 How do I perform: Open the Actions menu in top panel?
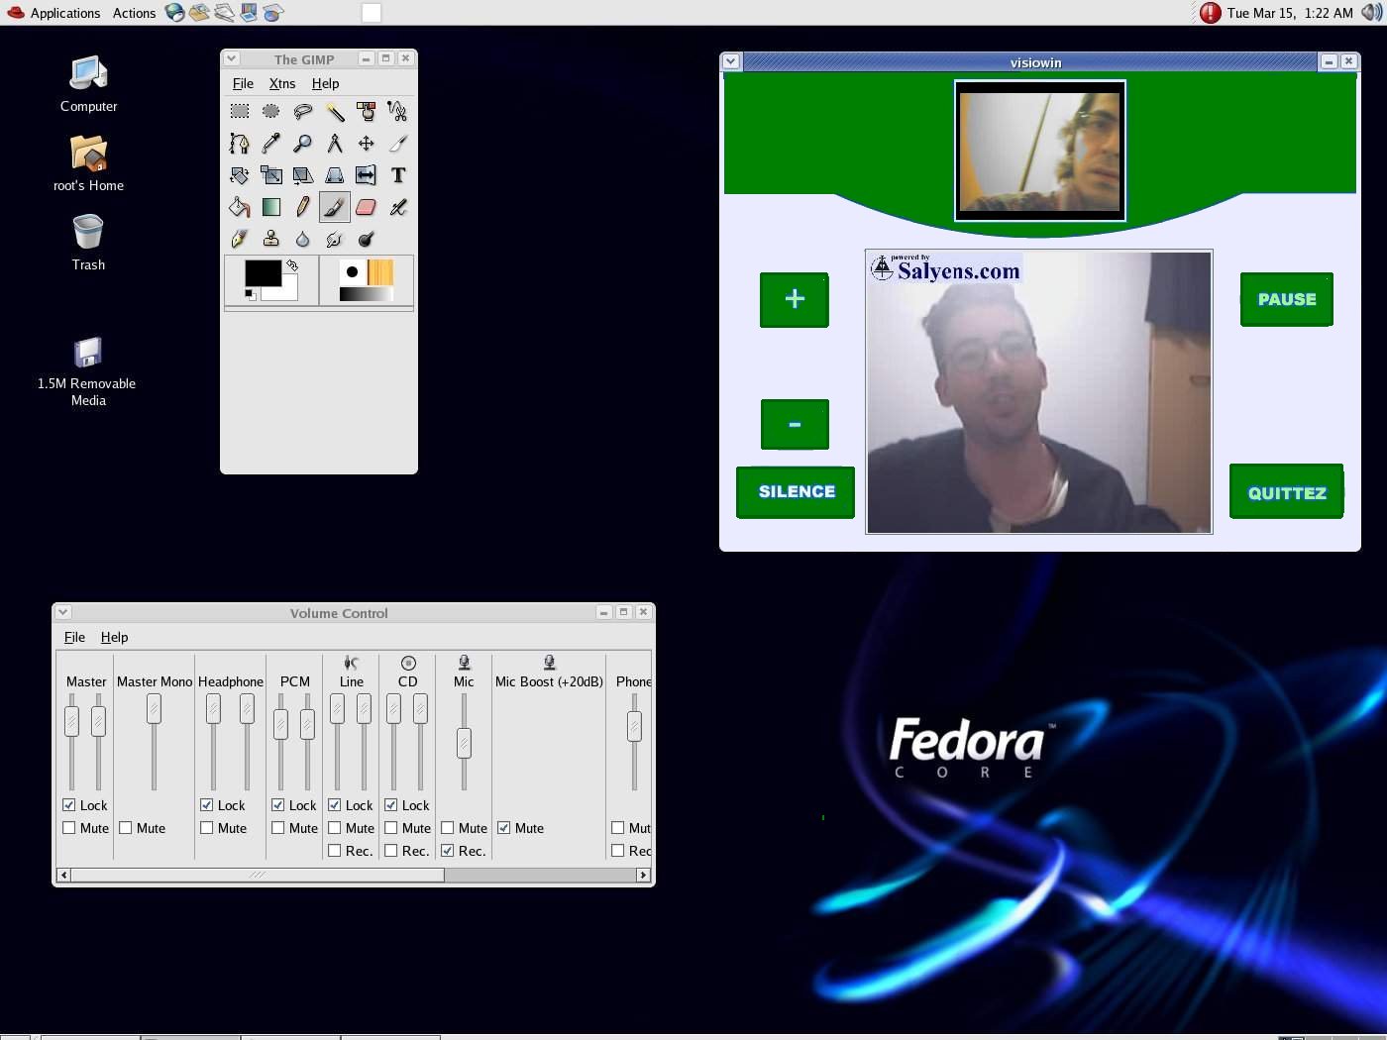coord(134,13)
